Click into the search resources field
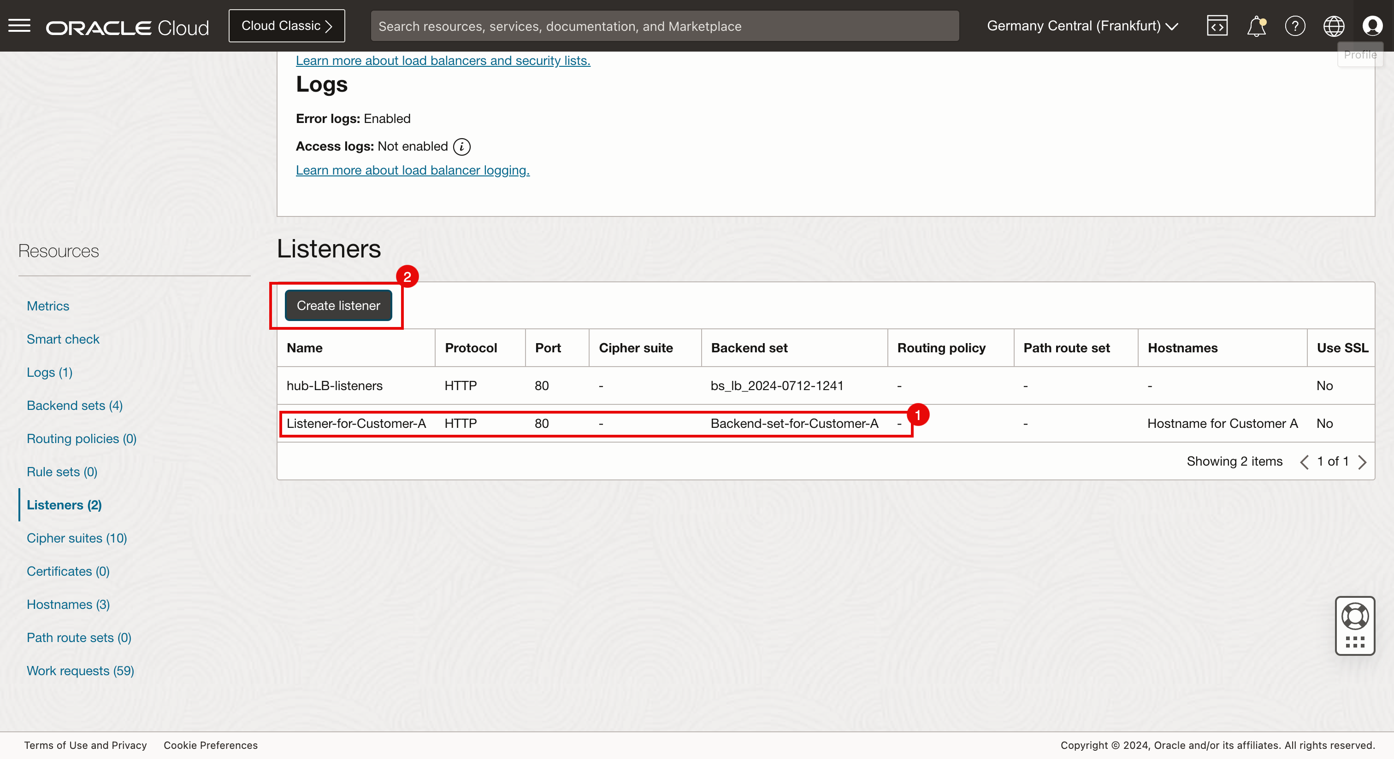The width and height of the screenshot is (1394, 759). tap(664, 26)
